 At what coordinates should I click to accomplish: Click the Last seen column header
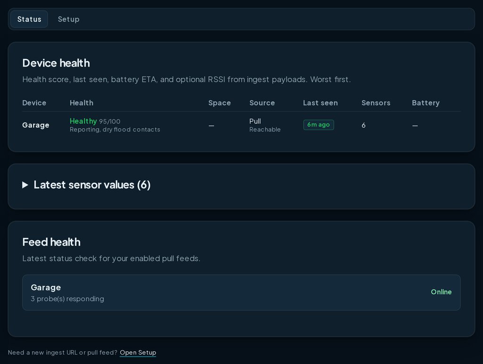pyautogui.click(x=320, y=103)
